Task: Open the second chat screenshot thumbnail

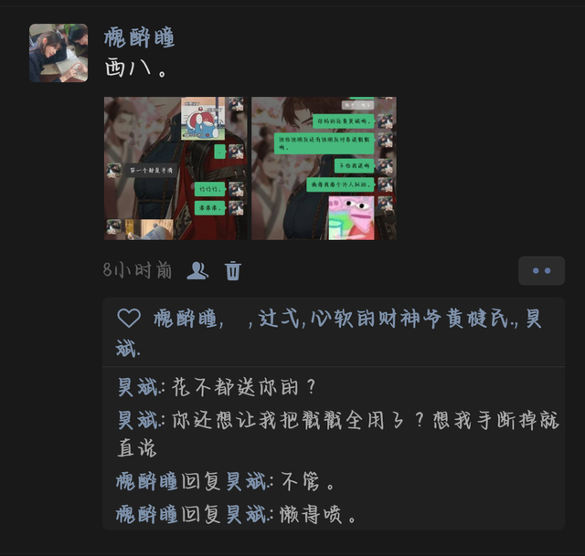Action: tap(324, 168)
